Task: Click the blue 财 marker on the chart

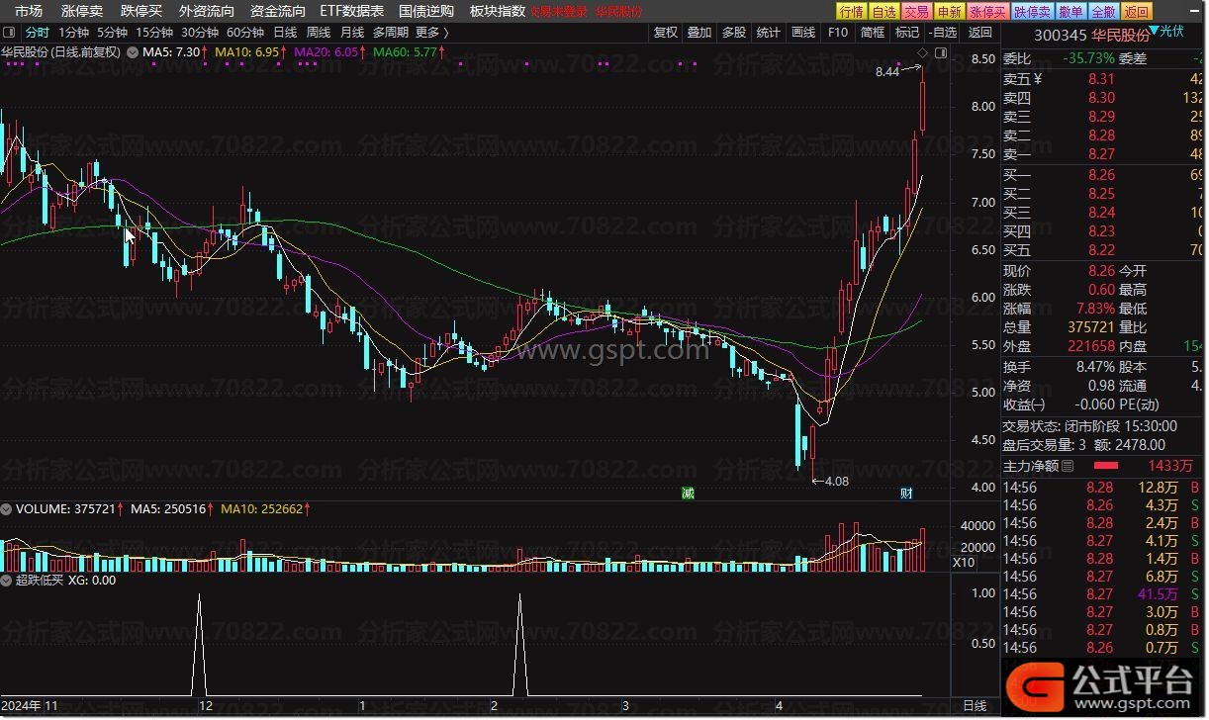Action: click(905, 493)
